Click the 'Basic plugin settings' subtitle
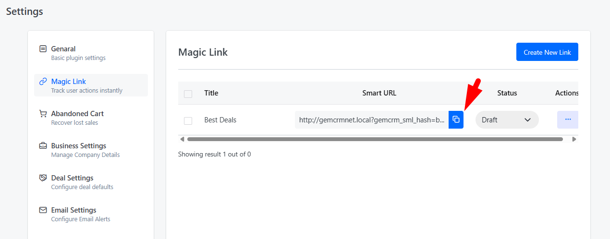The image size is (610, 239). point(78,58)
